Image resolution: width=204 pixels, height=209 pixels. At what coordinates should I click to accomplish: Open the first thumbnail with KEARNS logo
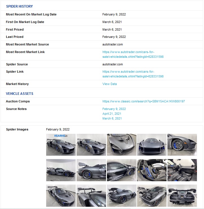point(61,145)
